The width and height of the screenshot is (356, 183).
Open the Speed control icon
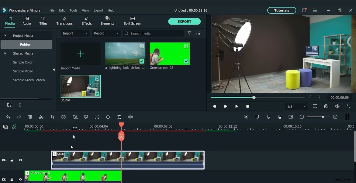63,117
